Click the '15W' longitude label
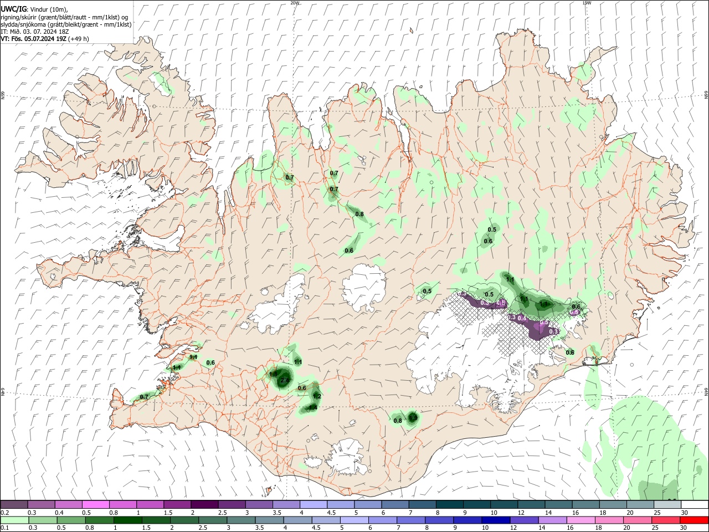 tap(587, 3)
